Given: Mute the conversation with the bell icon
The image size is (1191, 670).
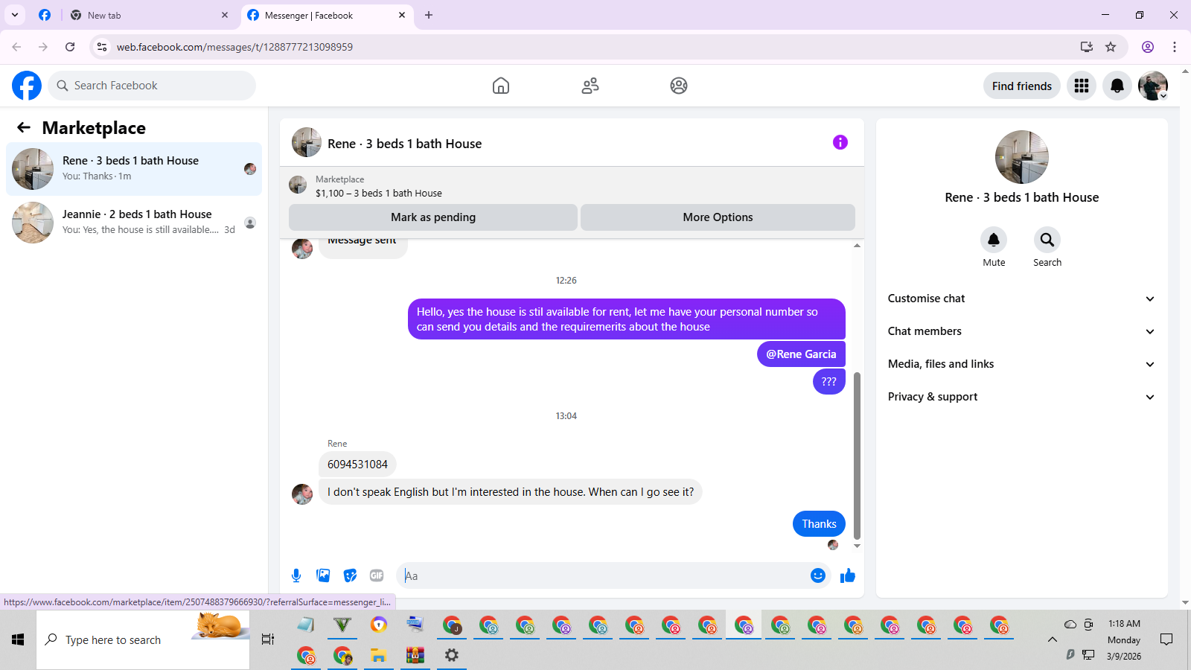Looking at the screenshot, I should 994,240.
